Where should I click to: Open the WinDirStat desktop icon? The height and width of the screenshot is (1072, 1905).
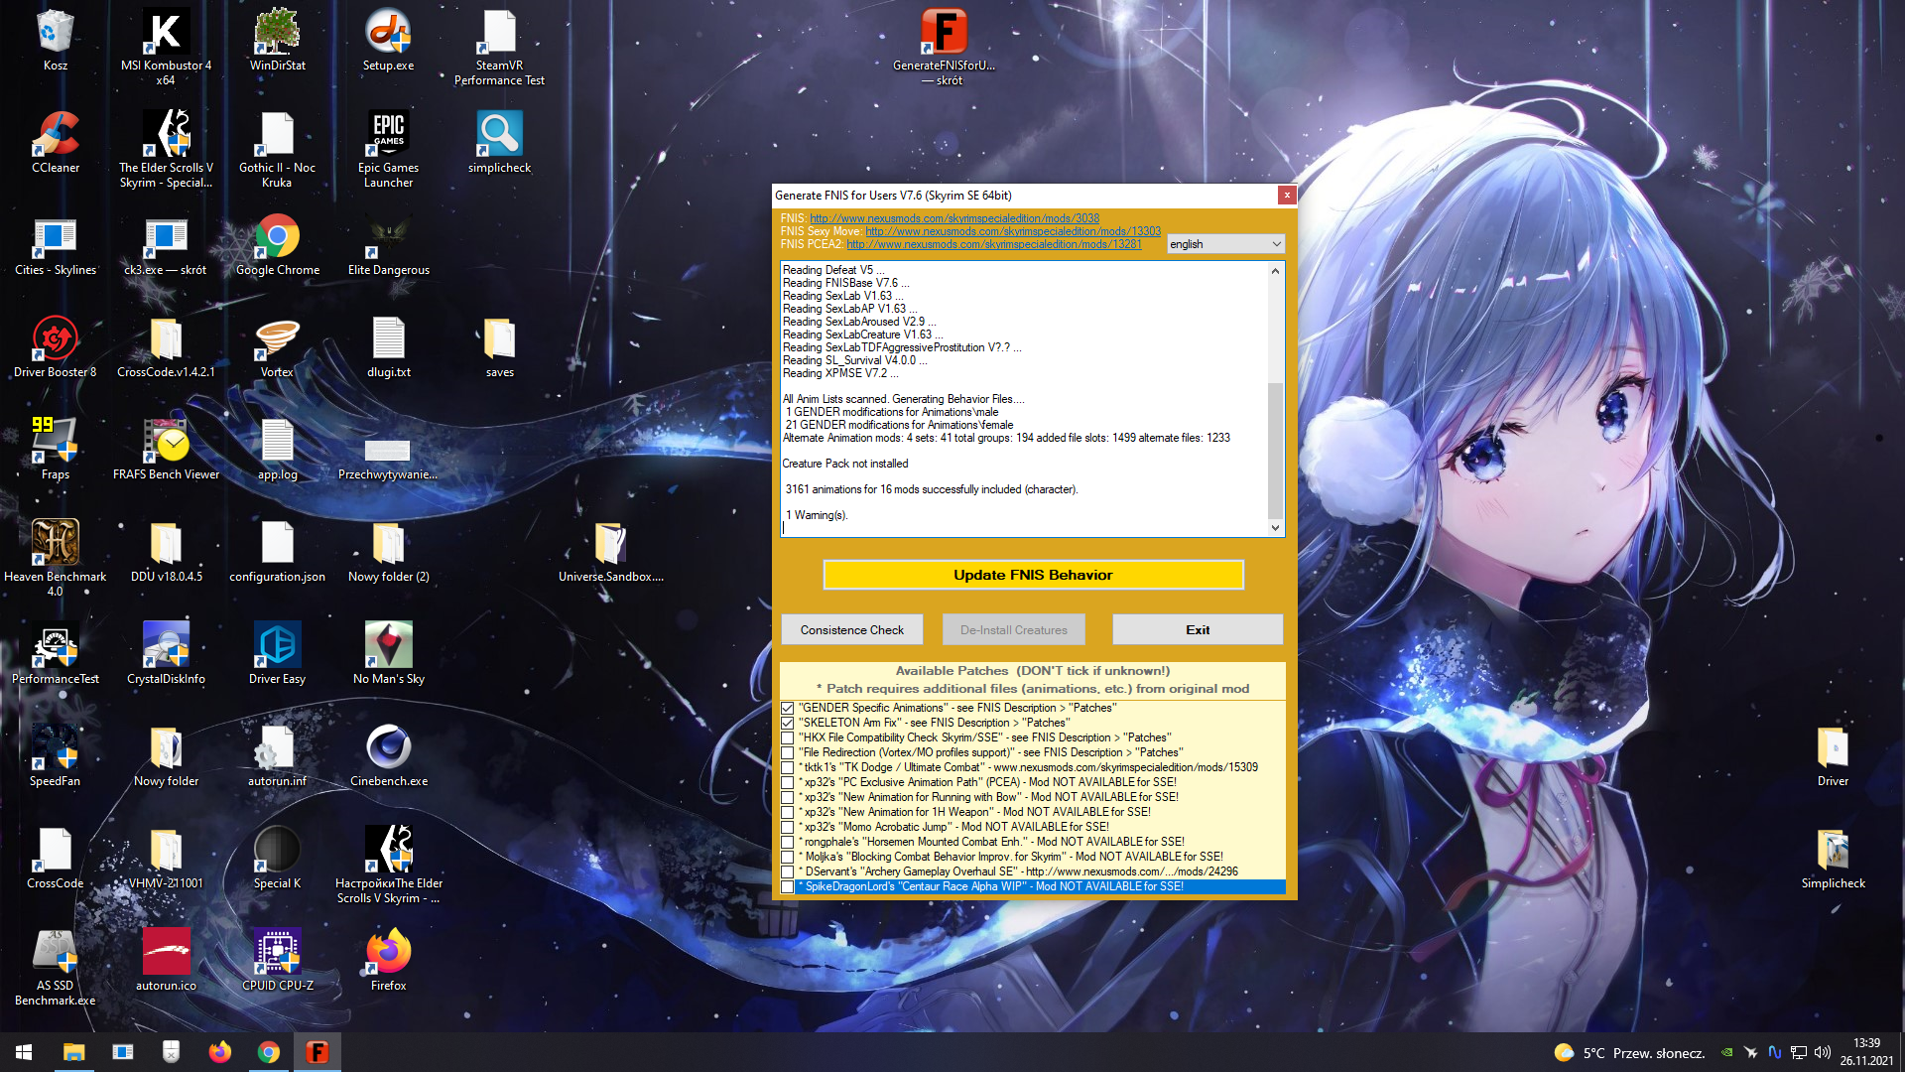[277, 41]
